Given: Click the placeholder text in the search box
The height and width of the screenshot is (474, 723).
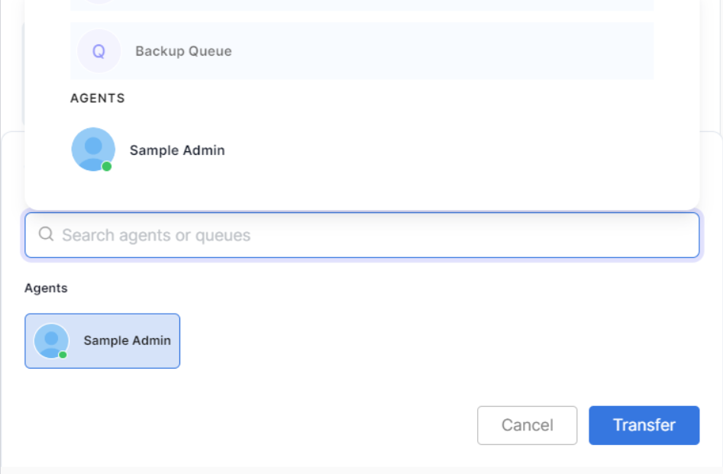Looking at the screenshot, I should pos(156,235).
